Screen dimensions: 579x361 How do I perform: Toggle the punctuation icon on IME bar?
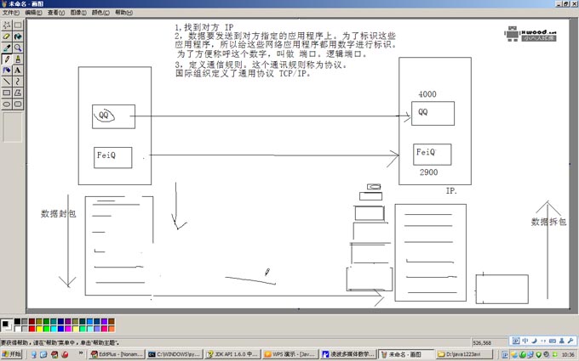pyautogui.click(x=543, y=341)
